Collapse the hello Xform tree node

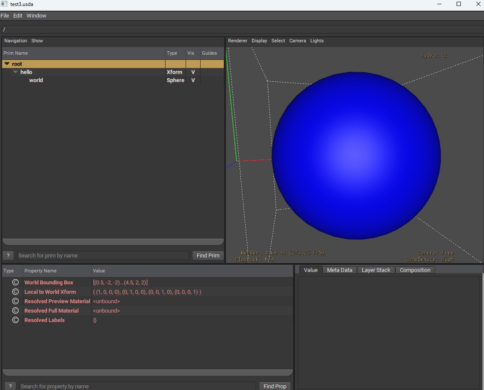(15, 72)
